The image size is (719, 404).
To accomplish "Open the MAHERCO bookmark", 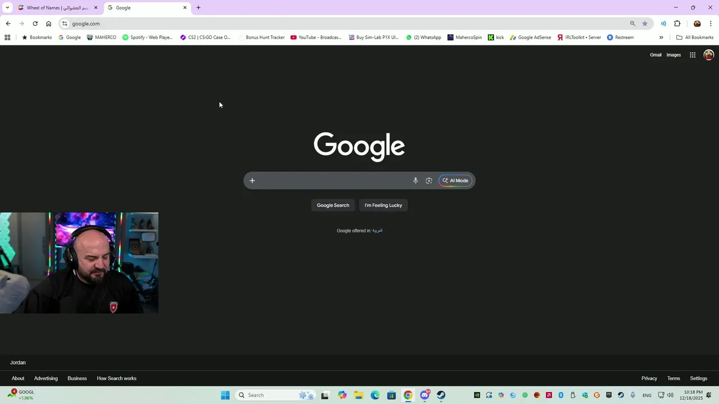I will [x=102, y=38].
